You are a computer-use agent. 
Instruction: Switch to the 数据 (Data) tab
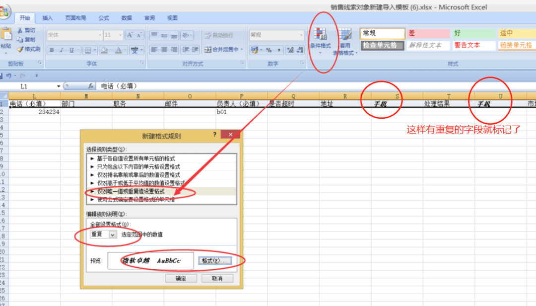tap(127, 18)
